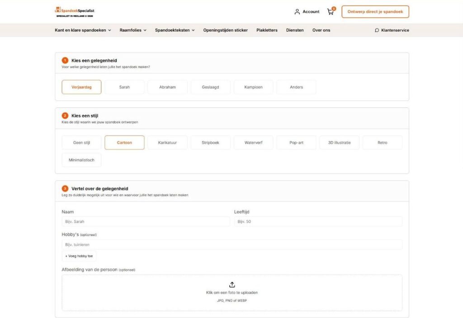Image resolution: width=463 pixels, height=318 pixels.
Task: Pick the Pop-art style
Action: coord(297,142)
